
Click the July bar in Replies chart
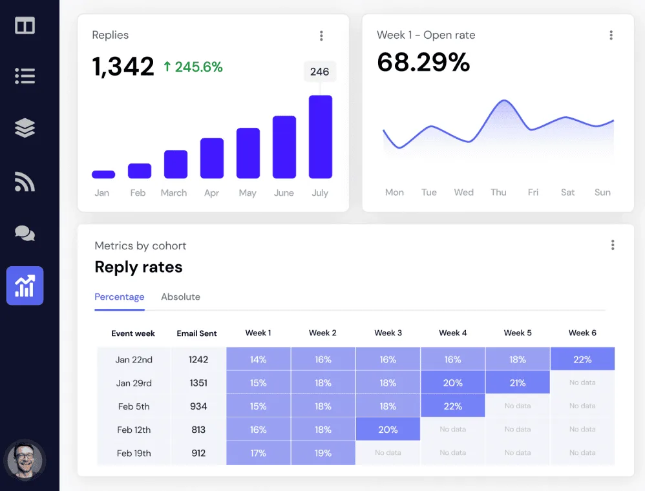pyautogui.click(x=320, y=136)
